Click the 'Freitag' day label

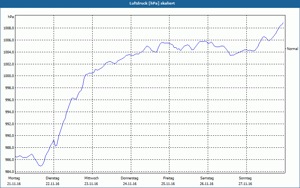click(x=168, y=178)
